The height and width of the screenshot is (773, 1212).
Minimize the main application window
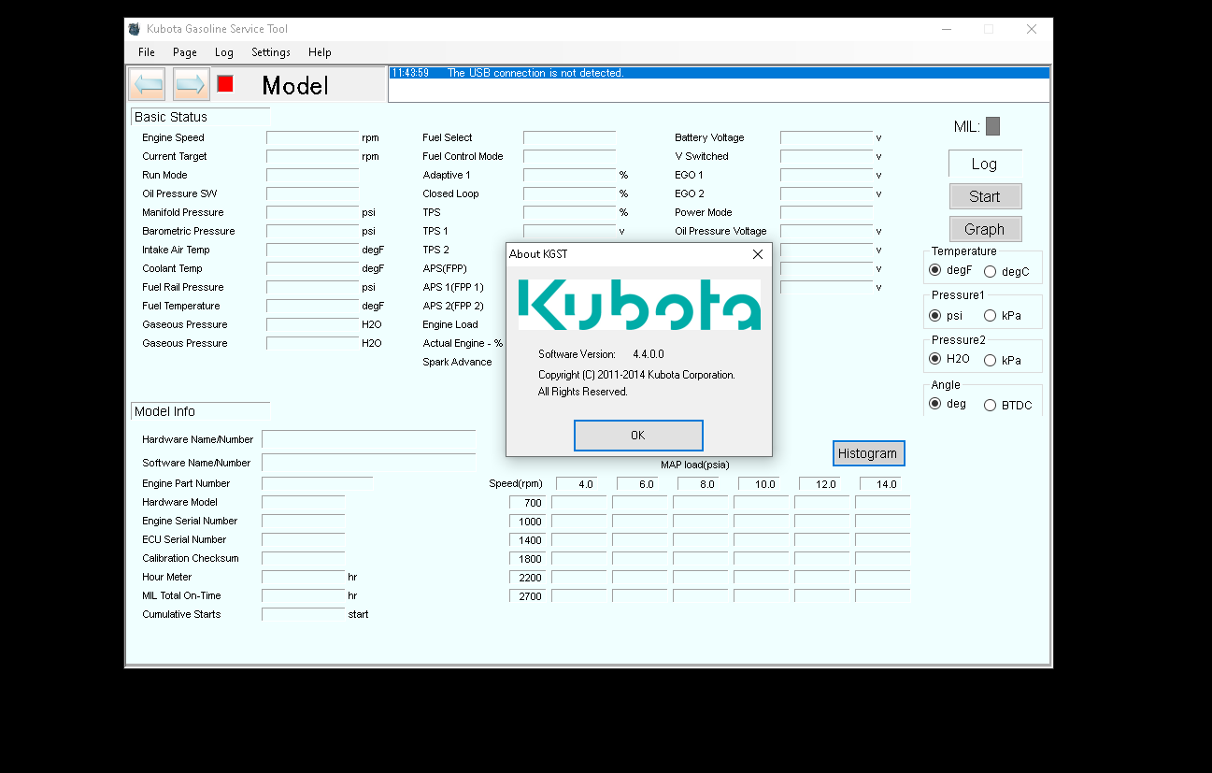[x=946, y=29]
